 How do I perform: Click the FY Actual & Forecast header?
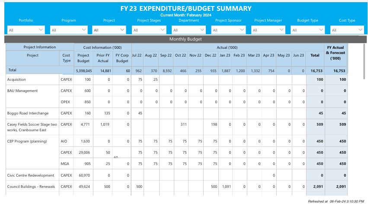pos(336,53)
